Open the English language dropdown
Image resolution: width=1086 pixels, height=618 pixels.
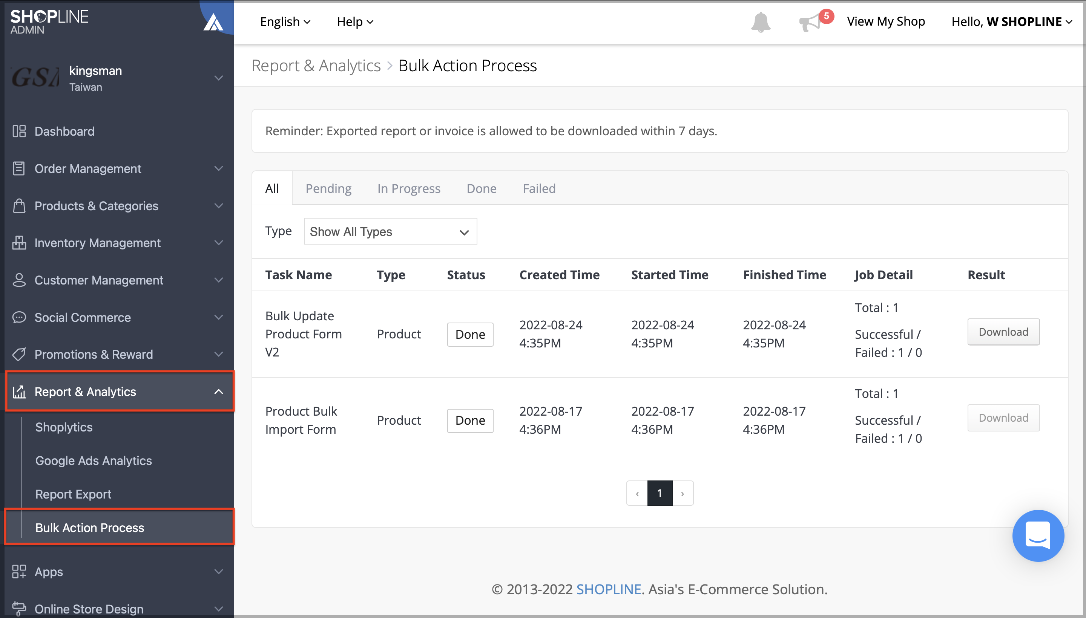(285, 21)
